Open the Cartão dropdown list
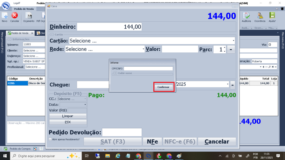Viewport: 285px width, 160px height. tap(233, 41)
